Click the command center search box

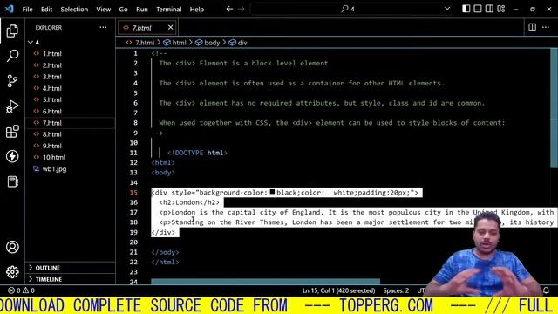351,9
